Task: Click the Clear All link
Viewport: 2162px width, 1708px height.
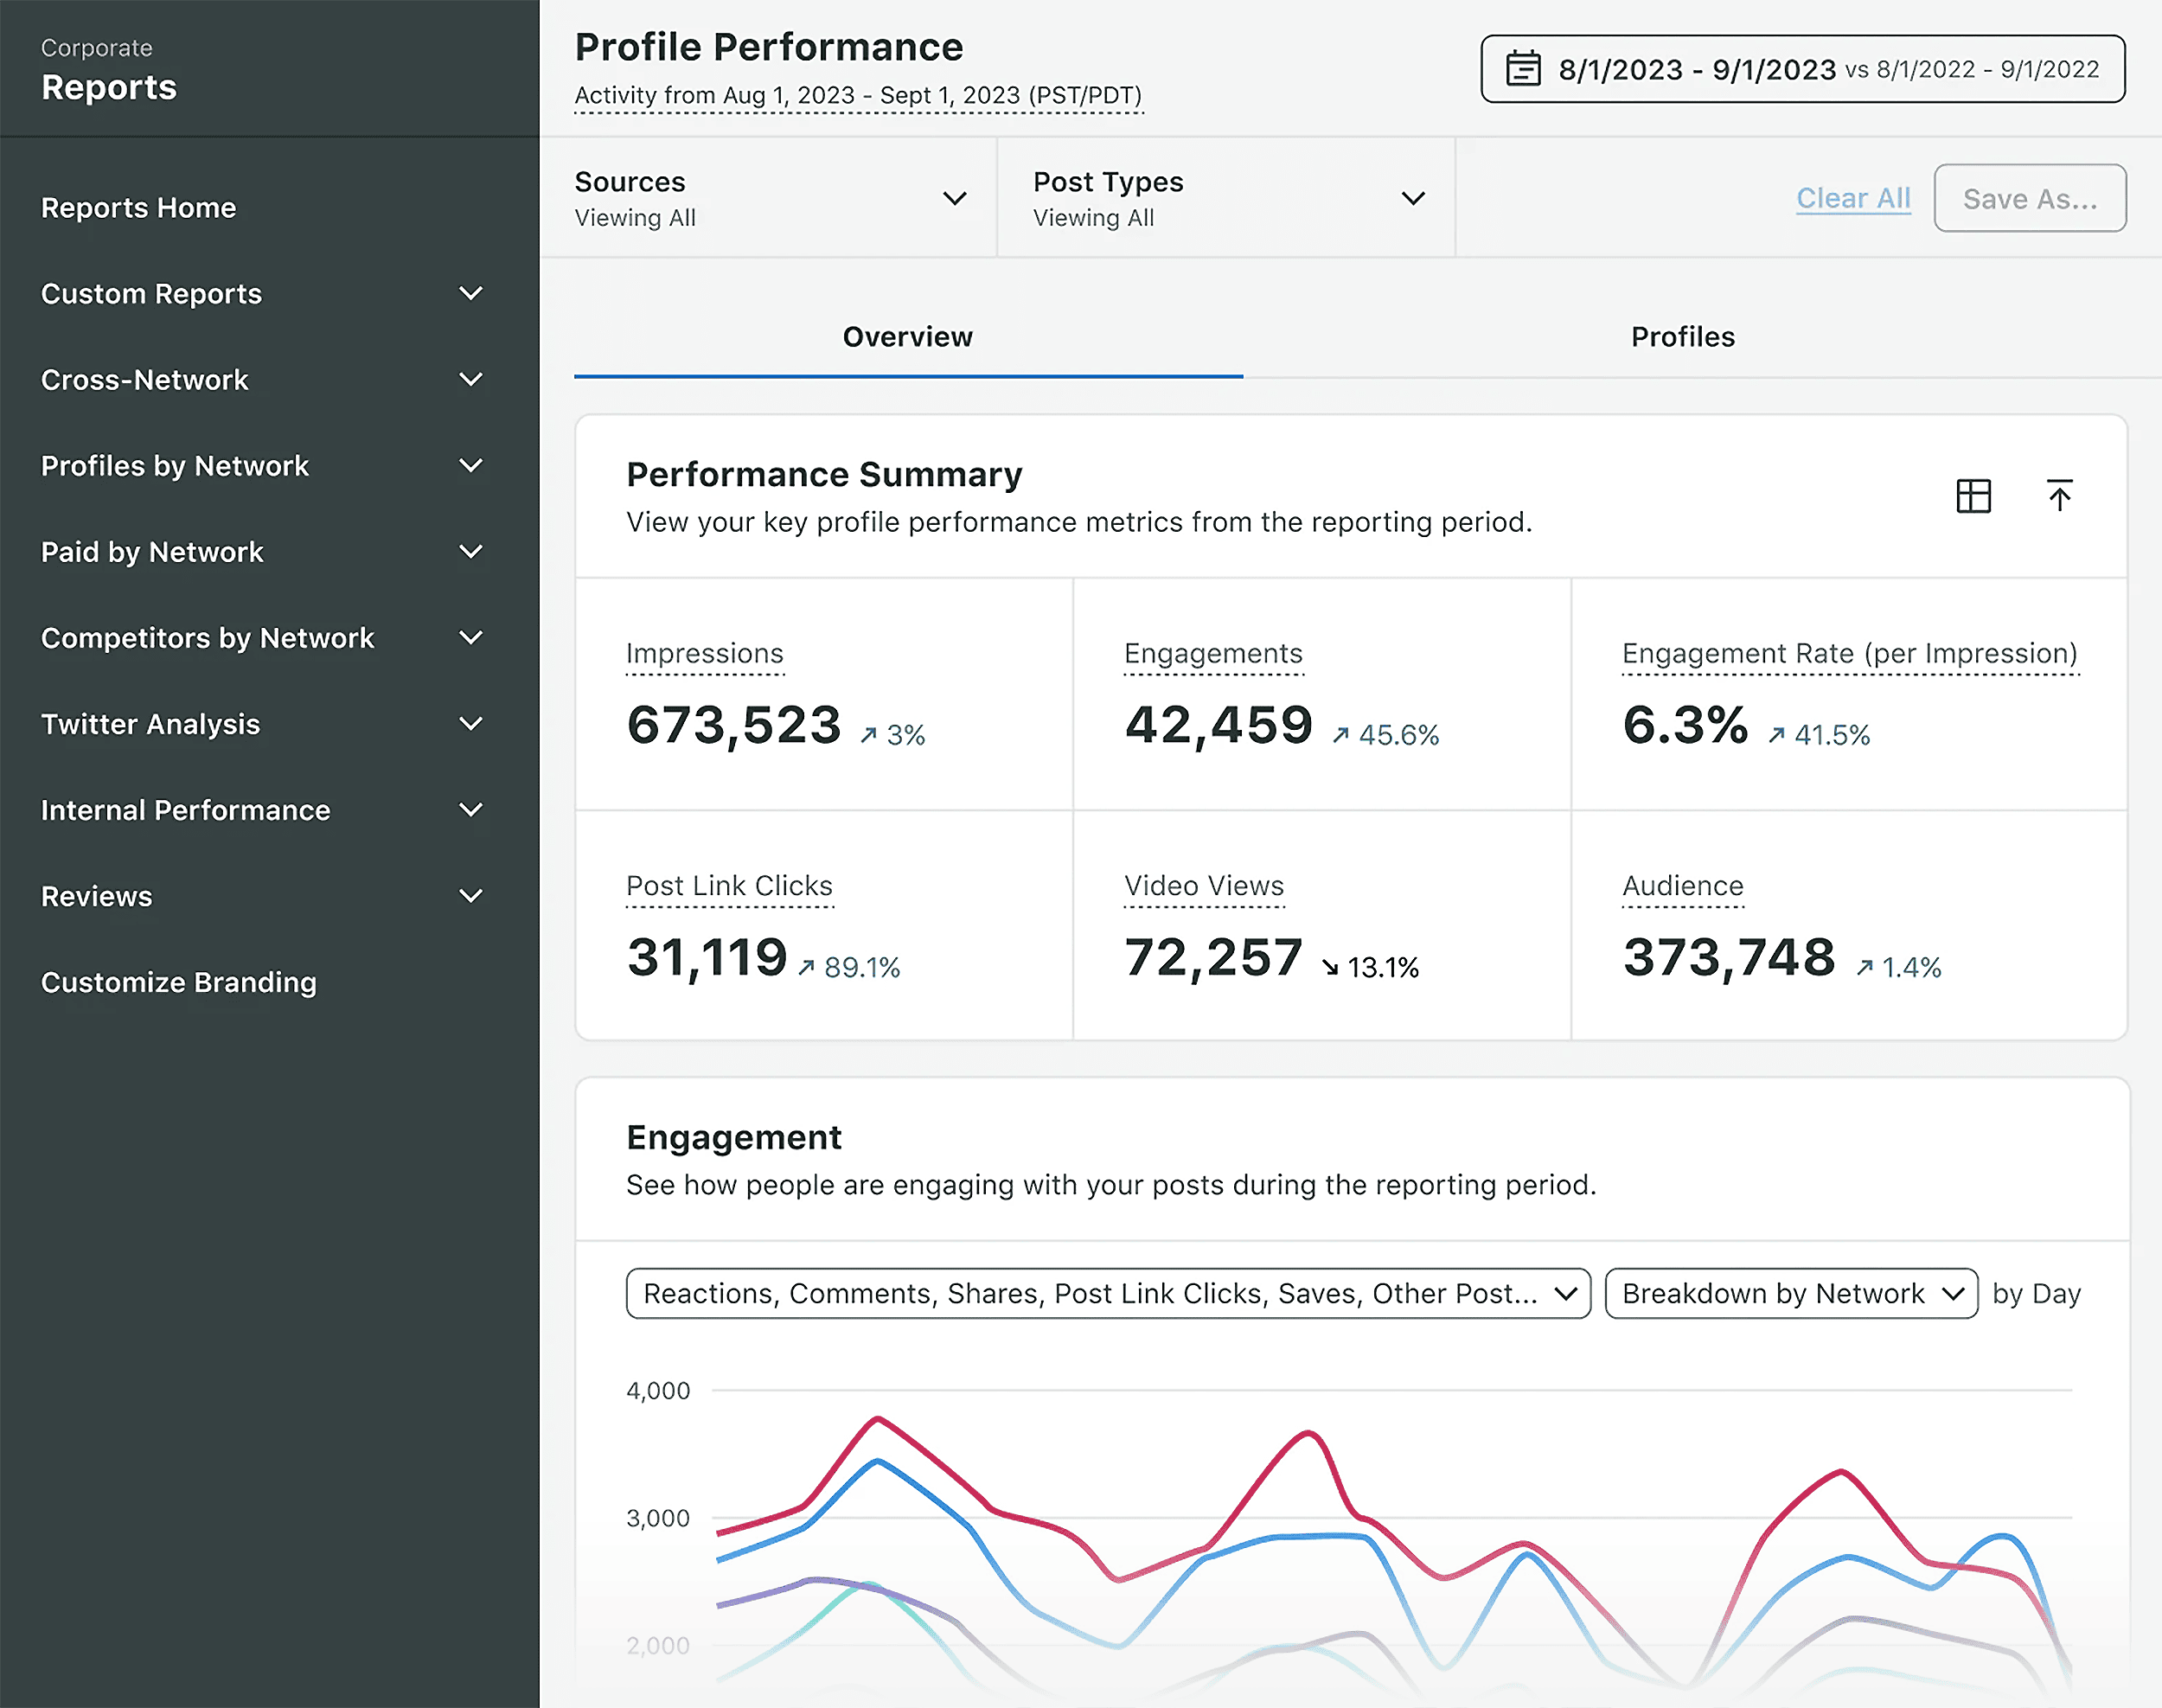Action: click(1852, 198)
